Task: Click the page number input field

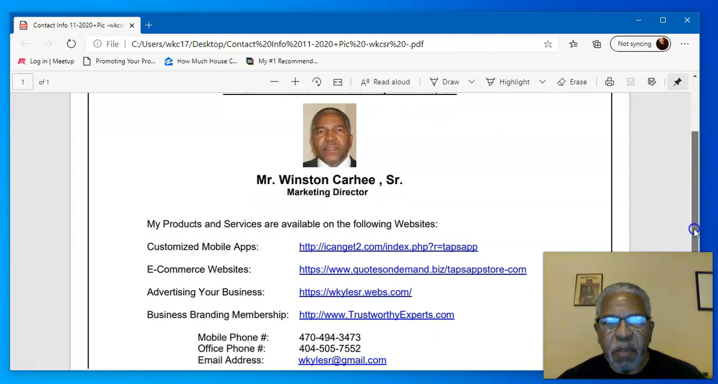Action: tap(23, 82)
